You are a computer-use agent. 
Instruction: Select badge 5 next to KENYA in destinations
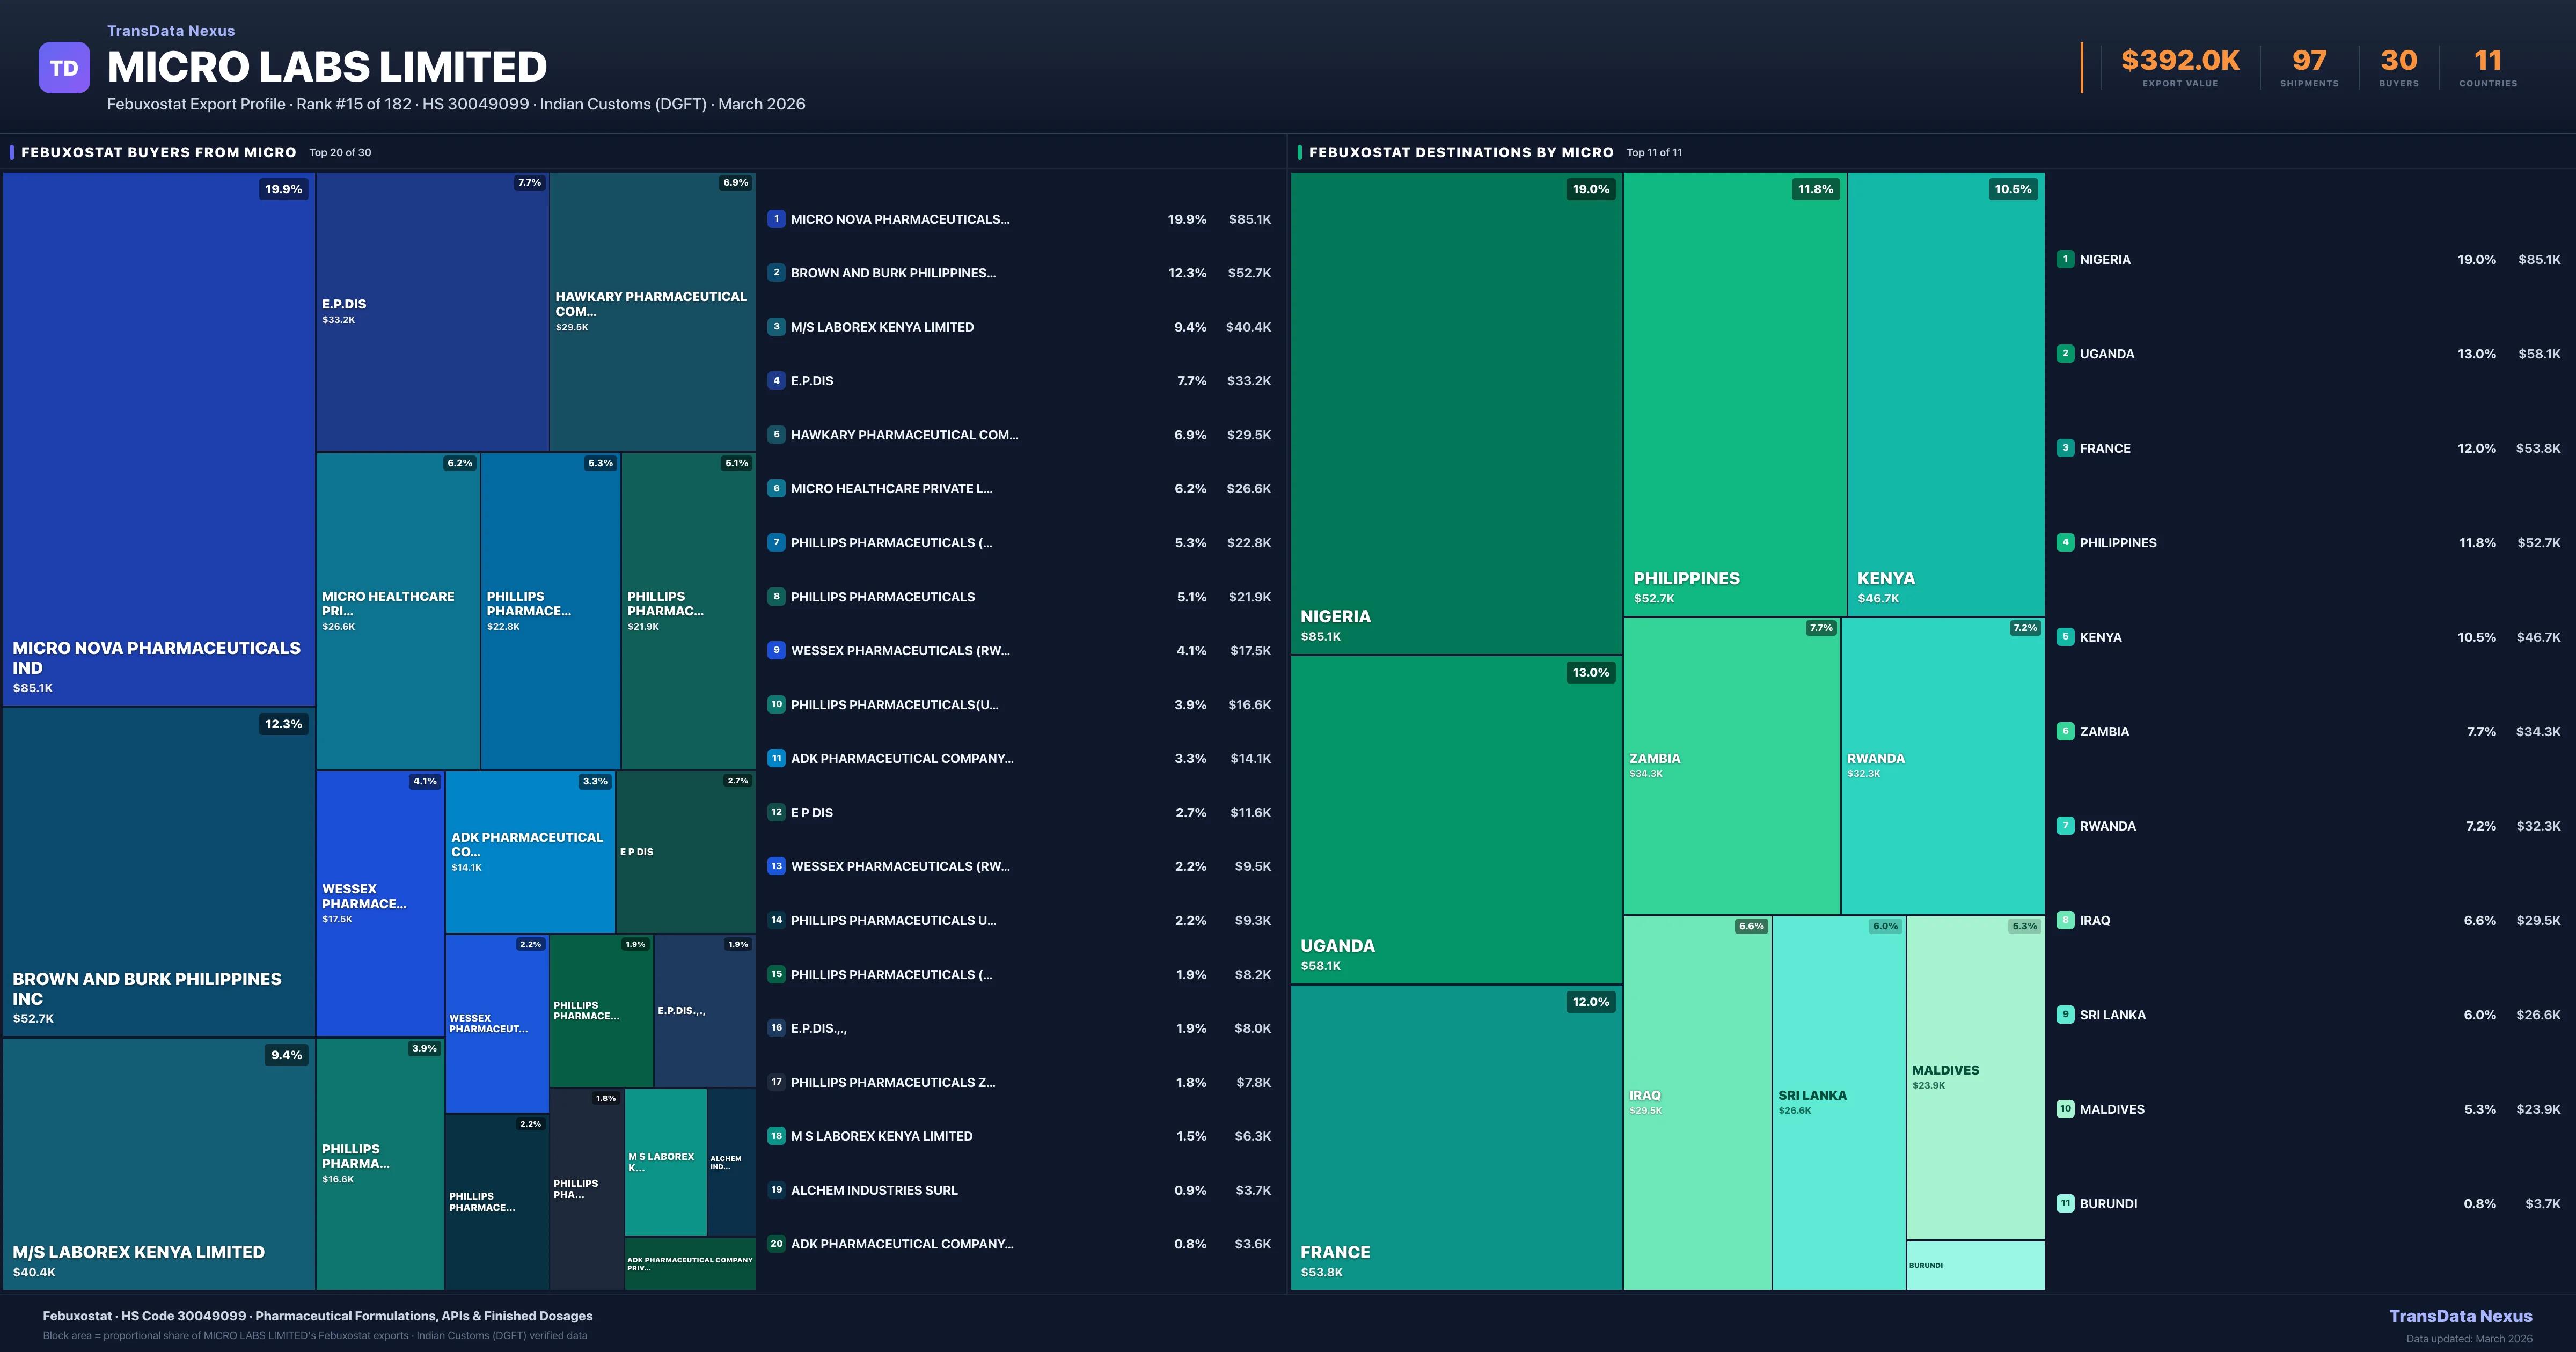(2065, 636)
